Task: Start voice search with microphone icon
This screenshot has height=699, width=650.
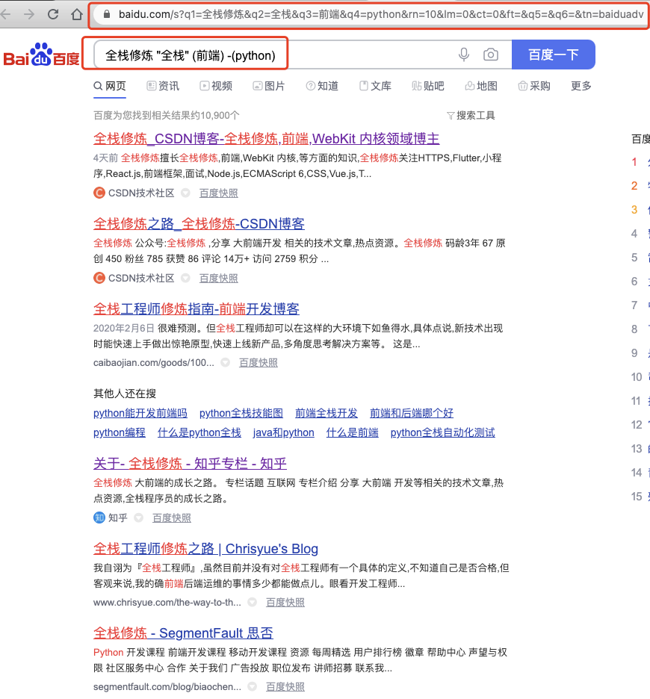Action: pyautogui.click(x=464, y=55)
